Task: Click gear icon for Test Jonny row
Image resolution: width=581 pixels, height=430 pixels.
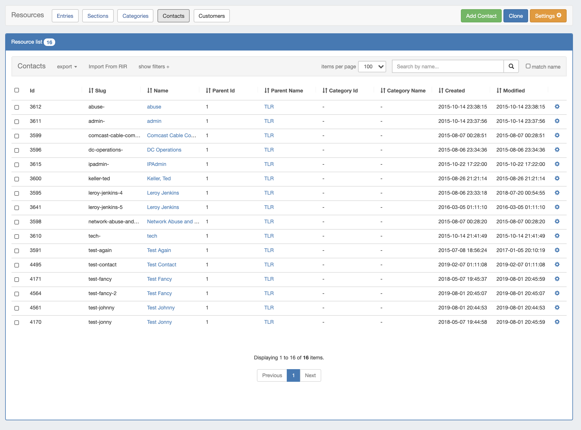Action: pyautogui.click(x=557, y=322)
